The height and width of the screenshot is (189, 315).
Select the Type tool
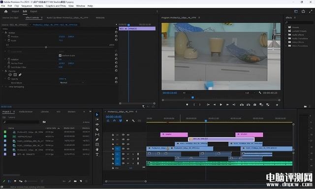click(97, 154)
